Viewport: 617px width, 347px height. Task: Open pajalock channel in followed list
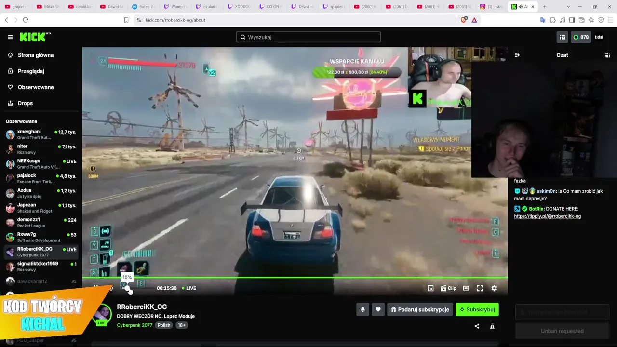click(x=41, y=179)
